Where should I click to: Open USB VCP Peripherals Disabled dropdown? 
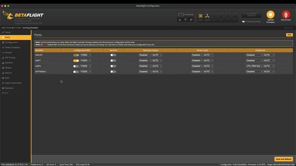tap(254, 55)
